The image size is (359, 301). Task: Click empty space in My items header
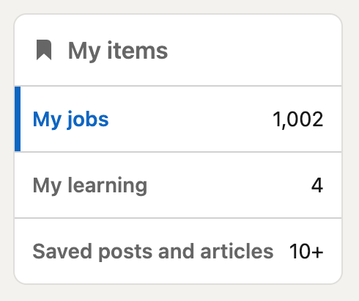click(254, 51)
